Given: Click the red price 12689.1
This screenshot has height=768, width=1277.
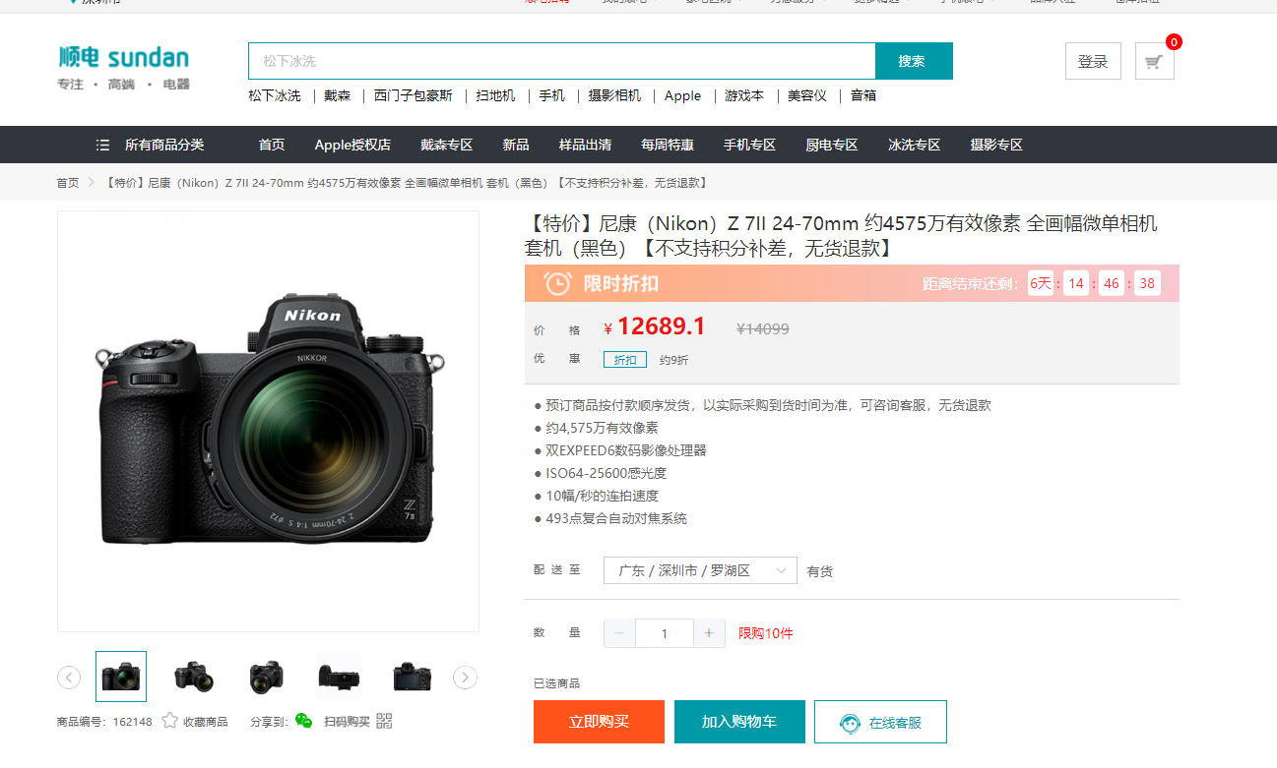Looking at the screenshot, I should pyautogui.click(x=662, y=327).
